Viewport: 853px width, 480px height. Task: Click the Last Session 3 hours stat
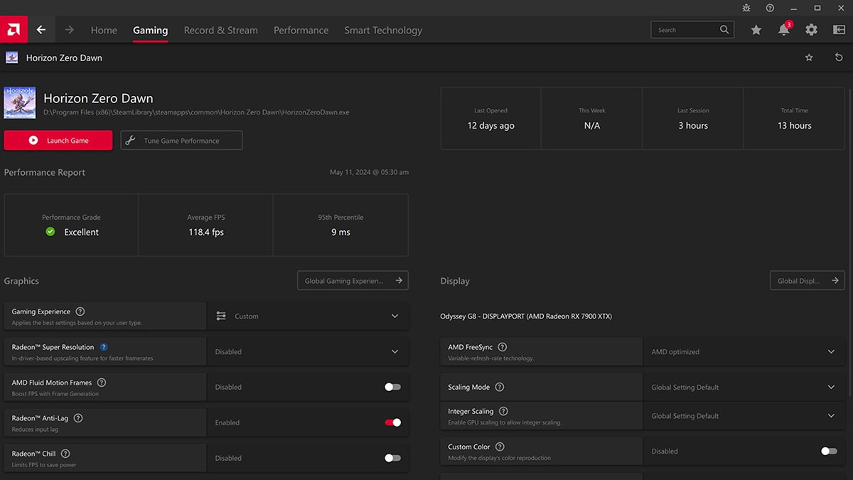(693, 119)
